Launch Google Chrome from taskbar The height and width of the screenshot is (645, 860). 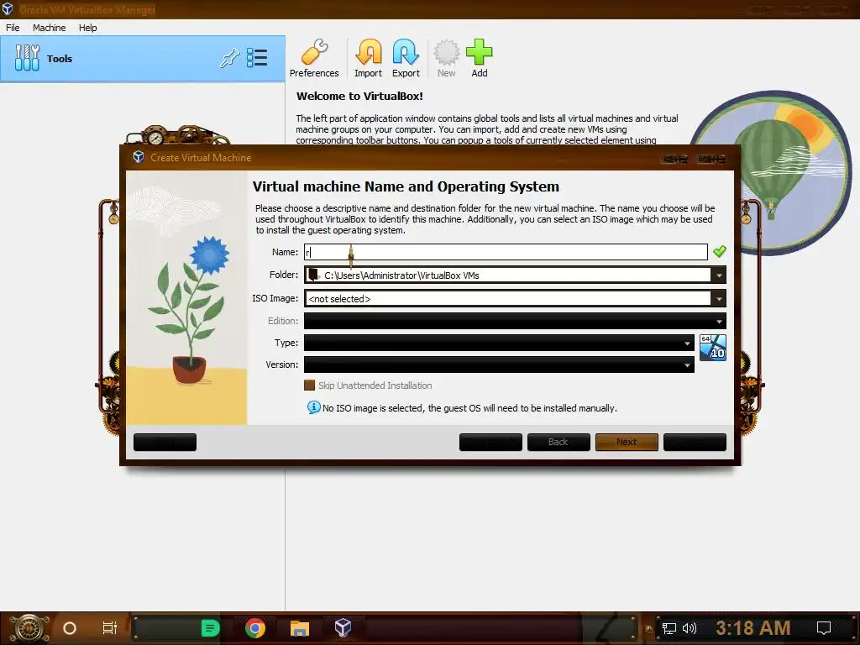click(x=255, y=628)
